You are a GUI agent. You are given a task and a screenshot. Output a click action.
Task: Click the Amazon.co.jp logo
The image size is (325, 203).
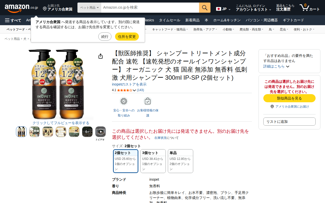[21, 8]
